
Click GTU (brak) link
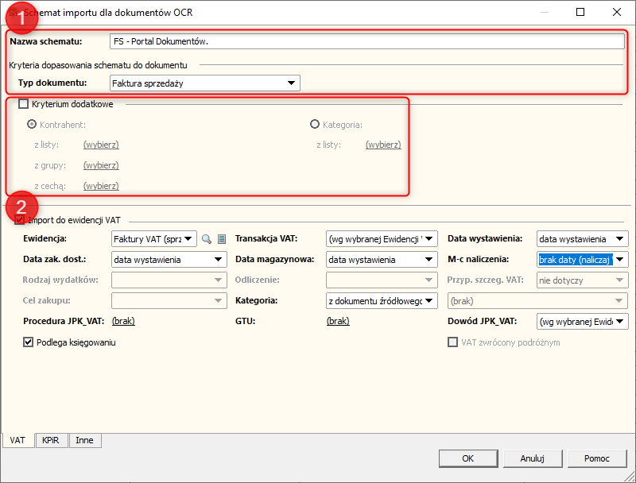tap(338, 321)
